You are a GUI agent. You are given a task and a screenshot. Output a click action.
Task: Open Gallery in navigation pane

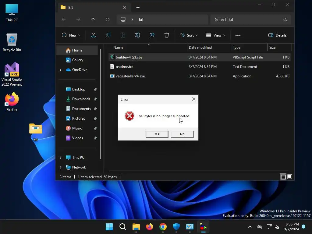pyautogui.click(x=77, y=60)
